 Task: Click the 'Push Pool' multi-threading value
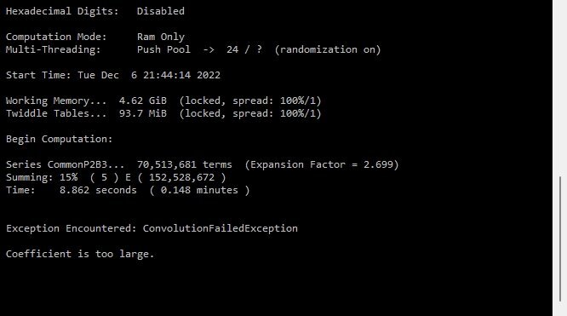pyautogui.click(x=163, y=49)
